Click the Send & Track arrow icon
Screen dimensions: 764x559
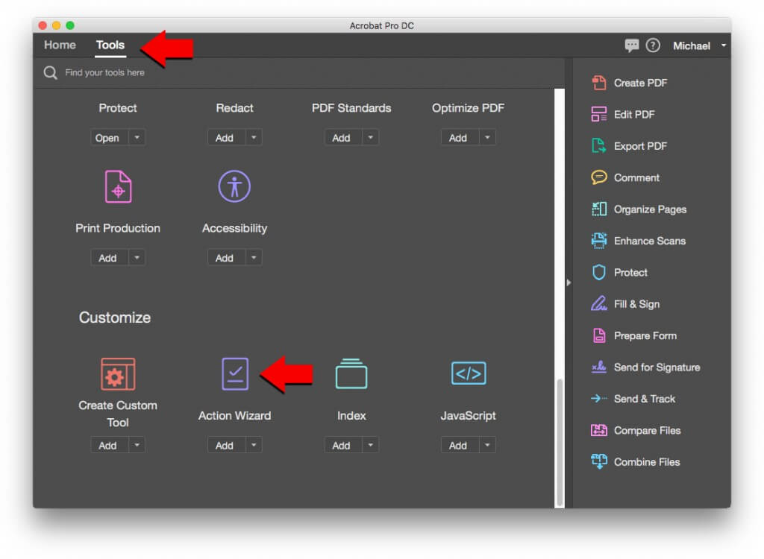click(599, 398)
